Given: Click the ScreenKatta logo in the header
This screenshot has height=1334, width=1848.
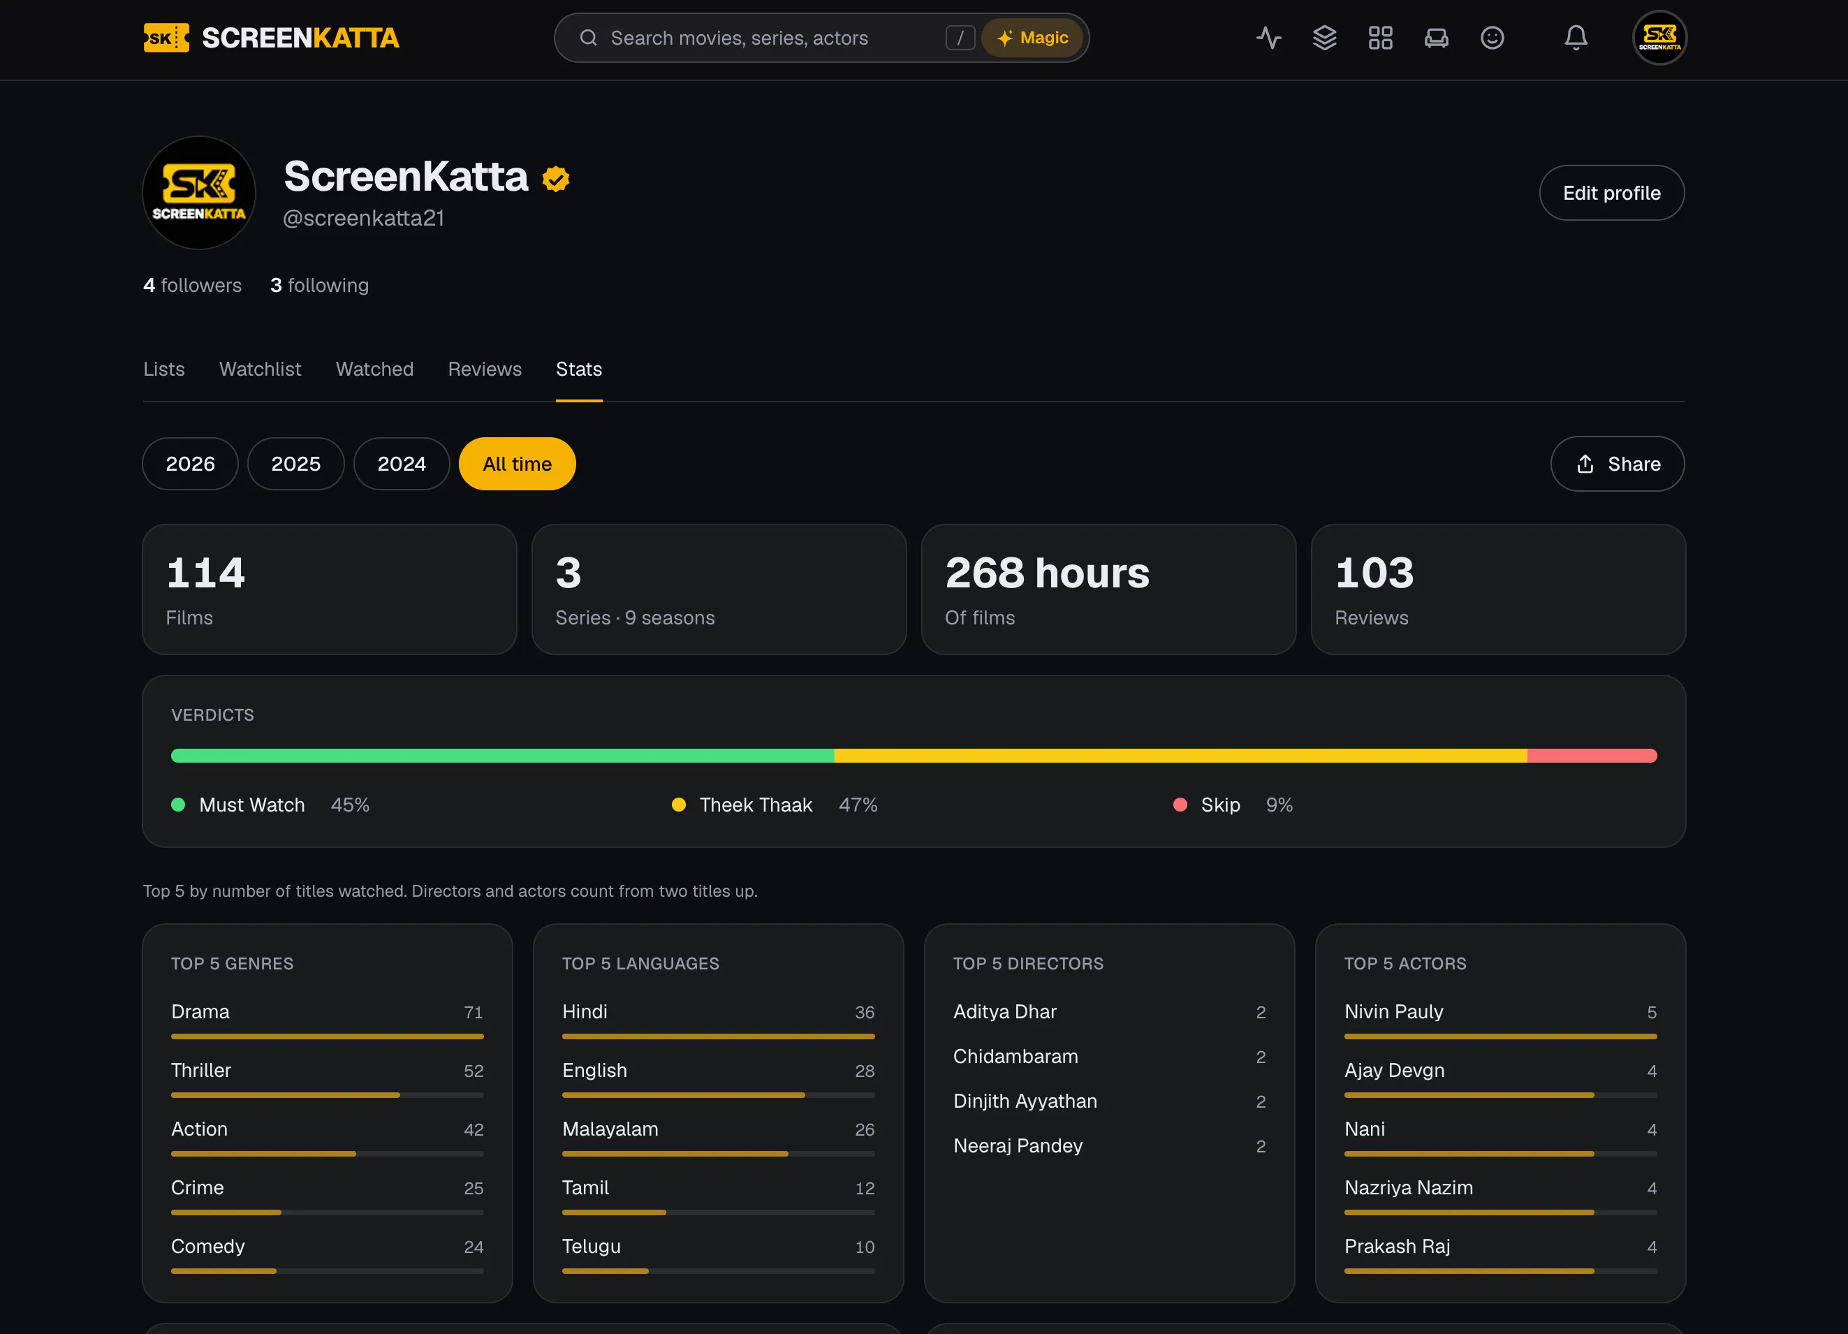Looking at the screenshot, I should [x=271, y=38].
